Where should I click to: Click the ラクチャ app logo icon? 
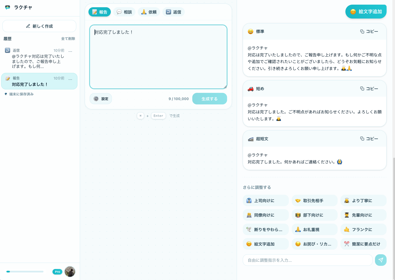[x=8, y=8]
